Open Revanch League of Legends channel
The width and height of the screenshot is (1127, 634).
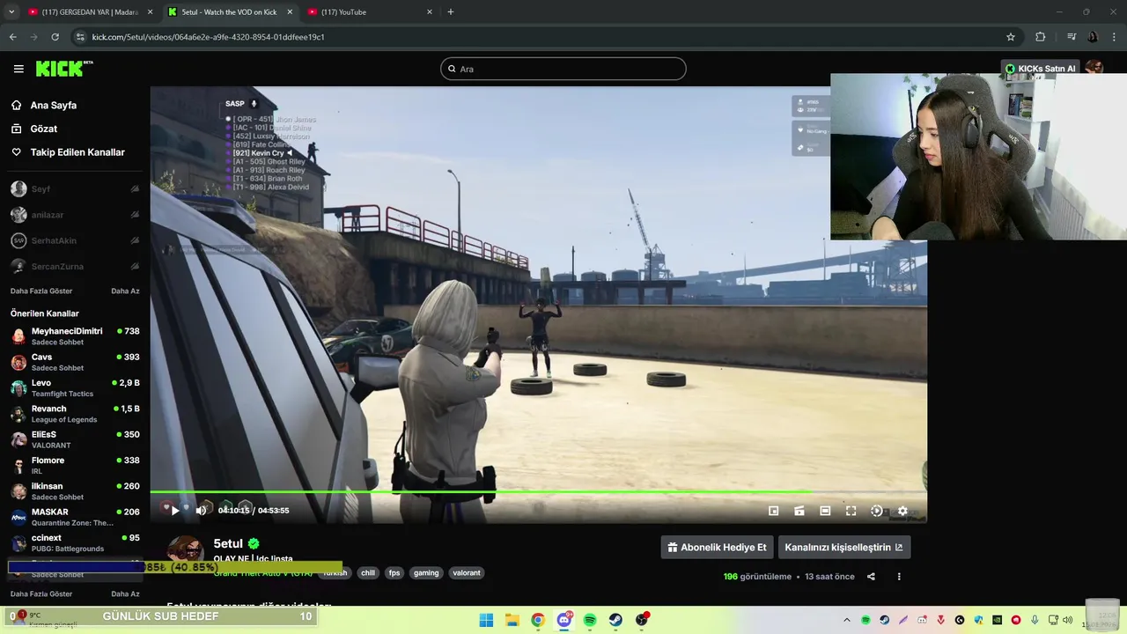[x=75, y=414]
